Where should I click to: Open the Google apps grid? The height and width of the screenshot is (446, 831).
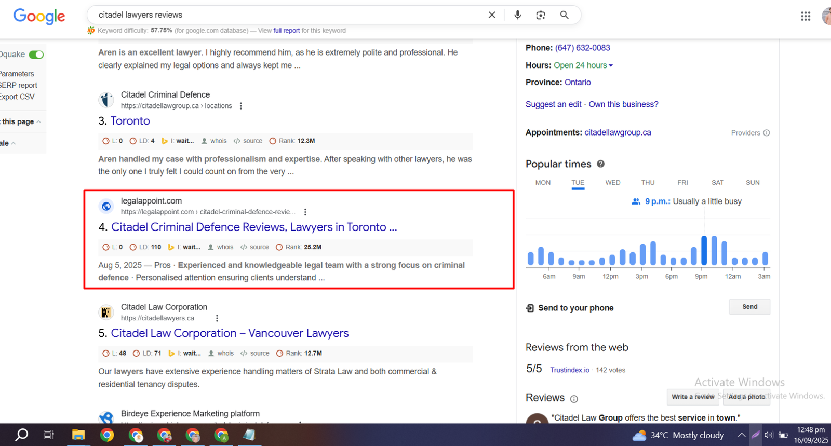click(805, 16)
